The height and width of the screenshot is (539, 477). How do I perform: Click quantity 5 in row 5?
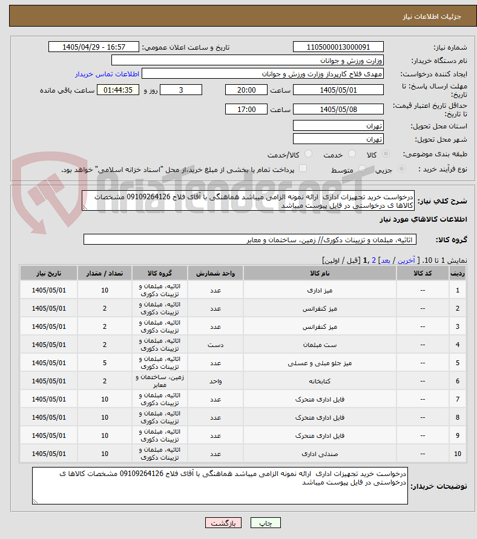tap(105, 363)
